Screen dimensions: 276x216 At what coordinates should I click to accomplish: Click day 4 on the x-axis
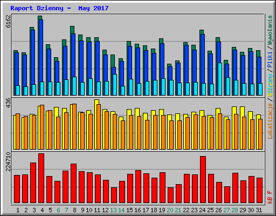tap(42, 210)
